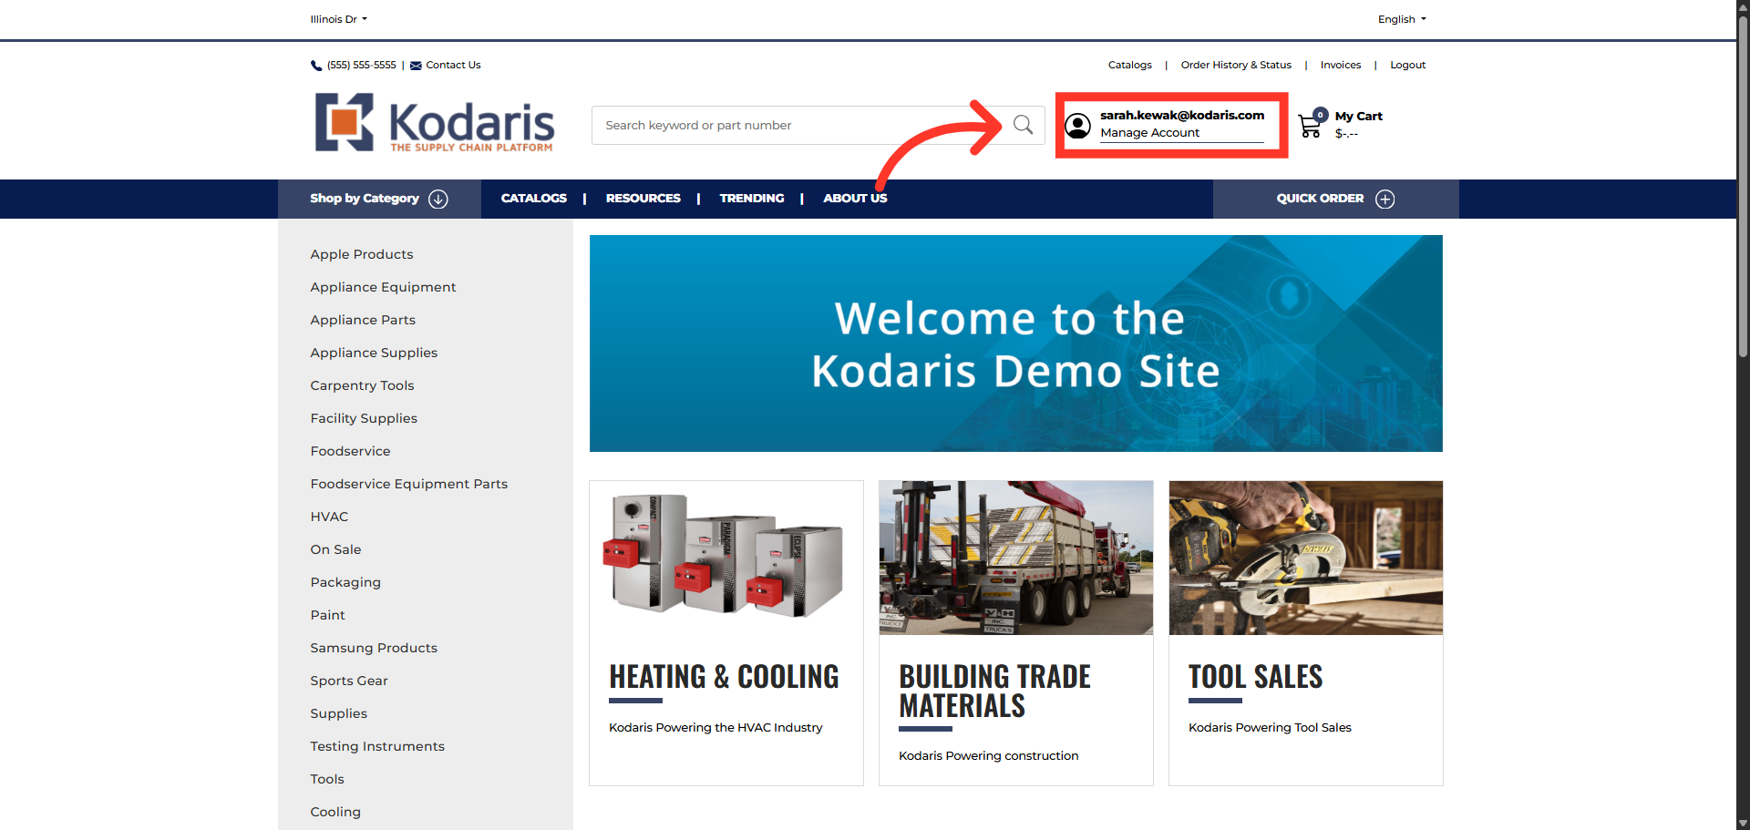
Task: Open the Resources navigation menu
Action: coord(643,199)
